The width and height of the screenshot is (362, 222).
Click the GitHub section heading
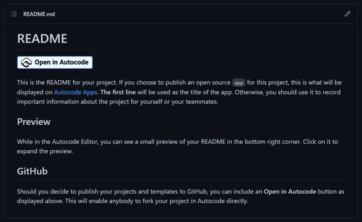click(x=32, y=171)
